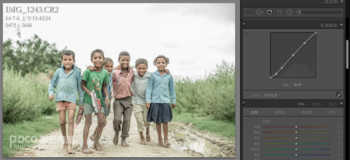
Task: Activate the red eye correction tool
Action: (269, 12)
